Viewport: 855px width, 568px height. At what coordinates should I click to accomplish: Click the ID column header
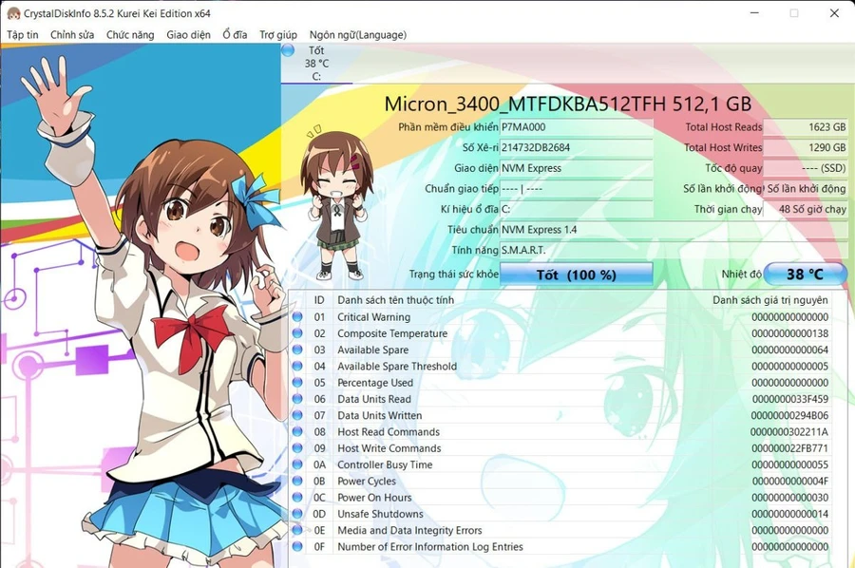tap(319, 300)
